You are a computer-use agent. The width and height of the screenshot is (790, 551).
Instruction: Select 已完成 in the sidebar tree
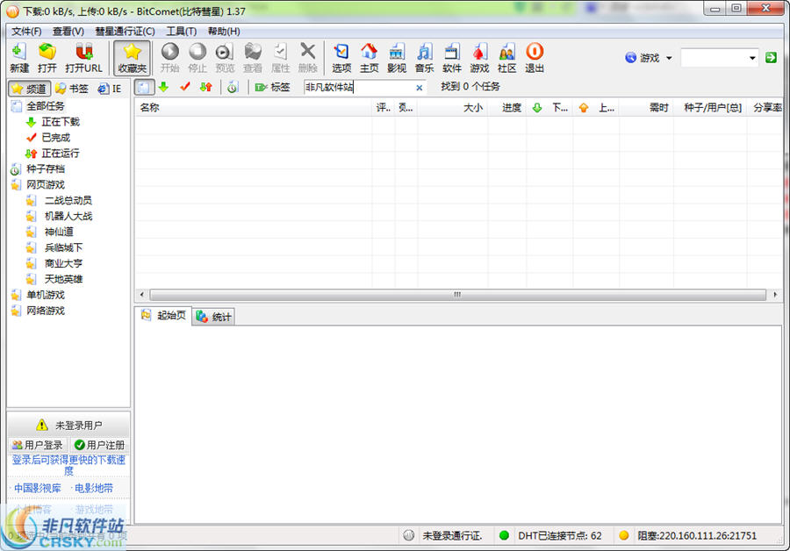coord(56,138)
